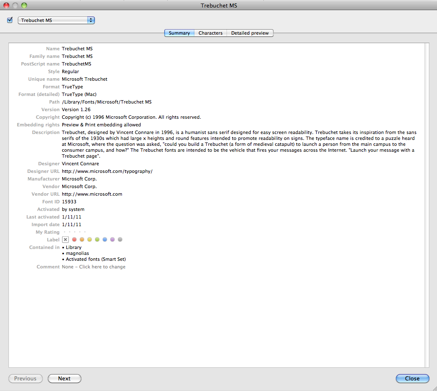Screen dimensions: 437x391
Task: Select the font path /Library/Fonts/Microsoft/Trebuchet MS
Action: point(107,102)
